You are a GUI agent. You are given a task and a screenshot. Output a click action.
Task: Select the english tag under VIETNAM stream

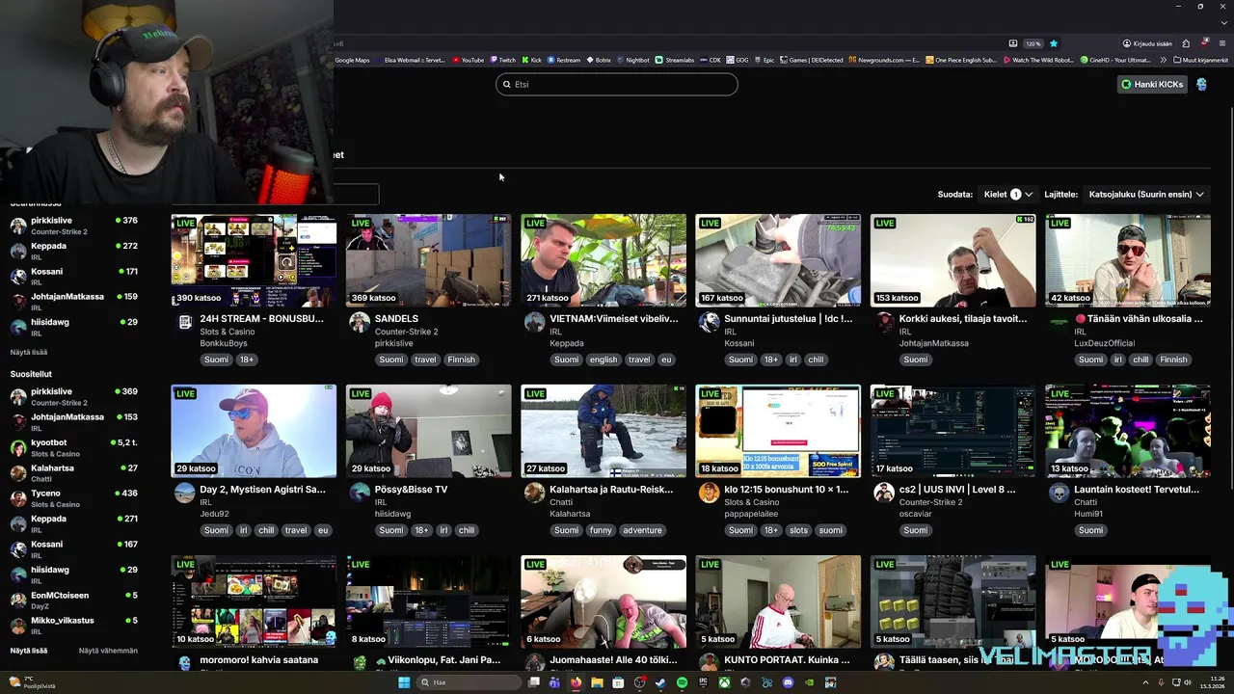click(x=603, y=360)
